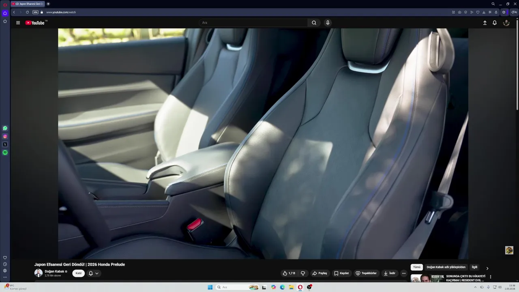Open the Opera AI button
This screenshot has width=519, height=292.
point(514,12)
